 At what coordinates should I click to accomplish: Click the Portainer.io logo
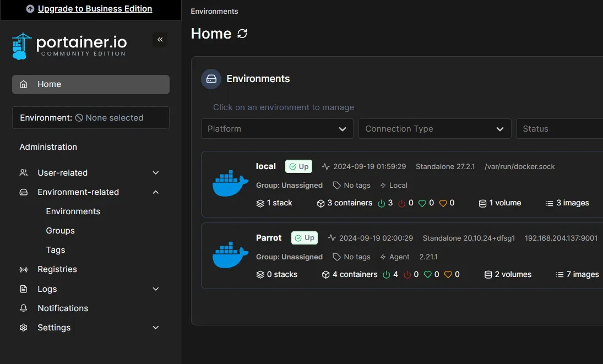pos(69,46)
